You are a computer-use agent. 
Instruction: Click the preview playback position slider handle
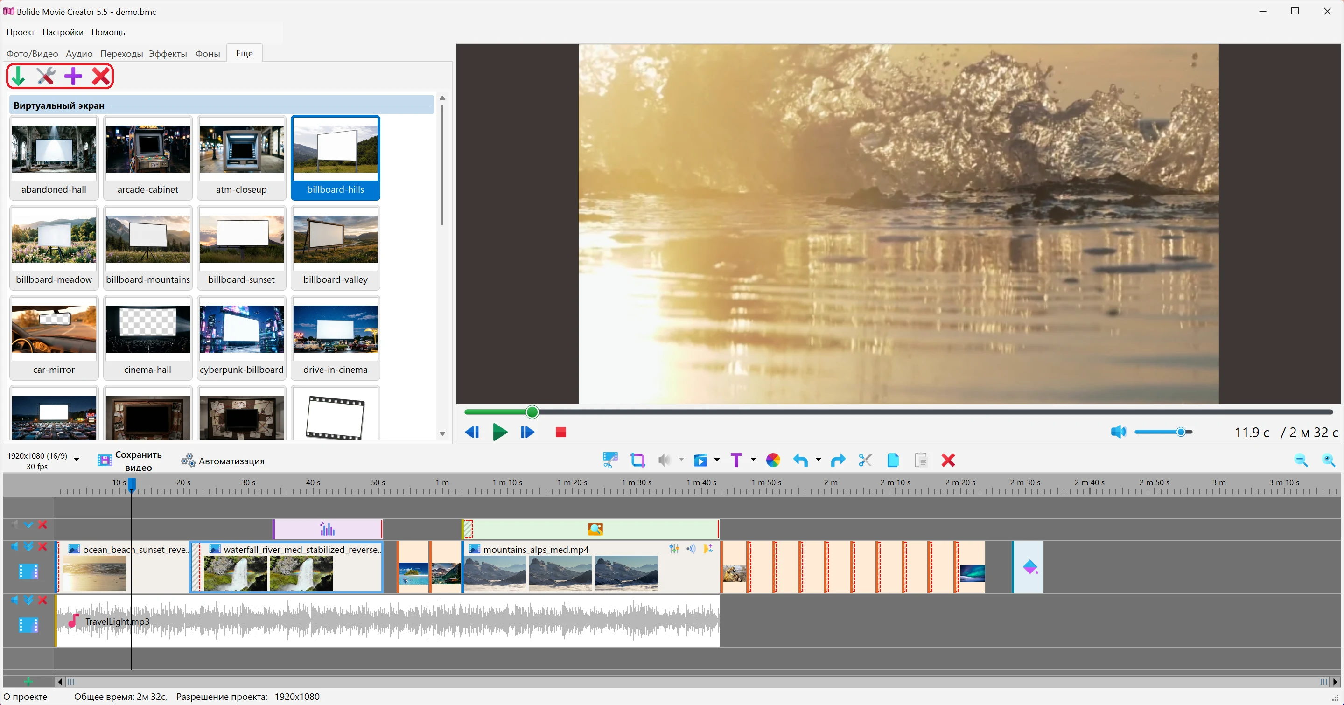pyautogui.click(x=532, y=412)
